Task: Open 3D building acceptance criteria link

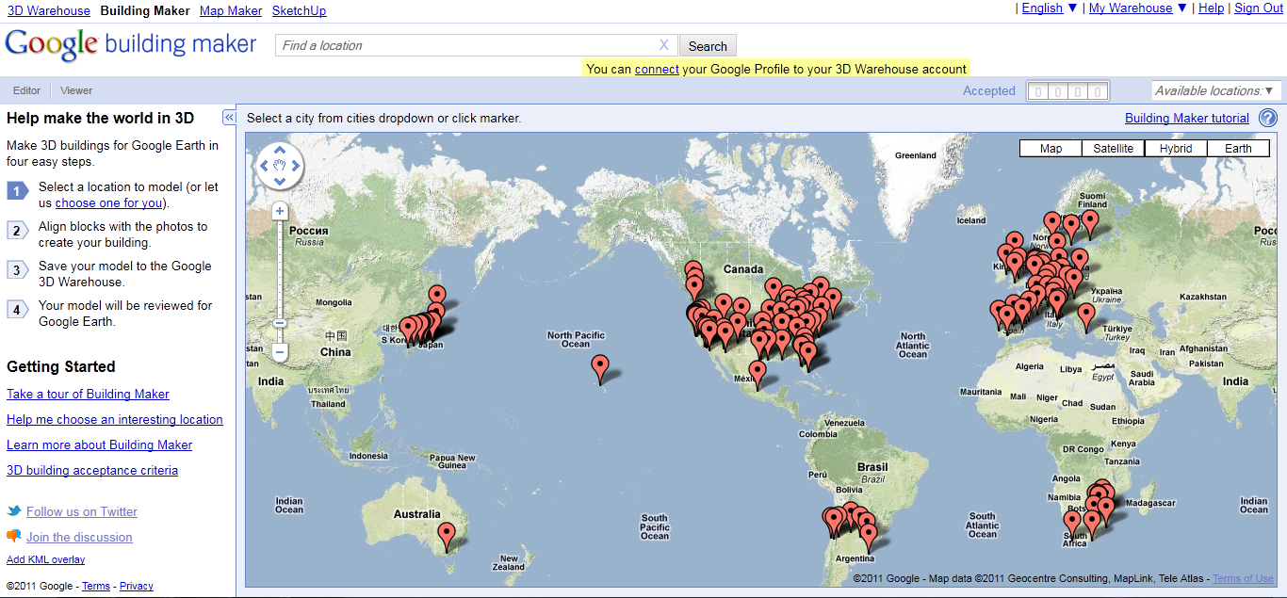Action: [92, 470]
